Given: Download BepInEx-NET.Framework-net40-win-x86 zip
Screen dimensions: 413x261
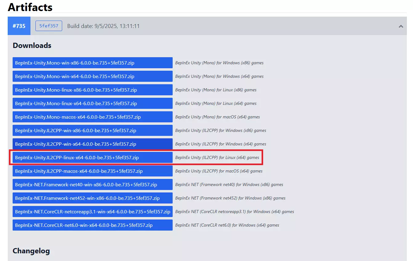Looking at the screenshot, I should pos(93,184).
